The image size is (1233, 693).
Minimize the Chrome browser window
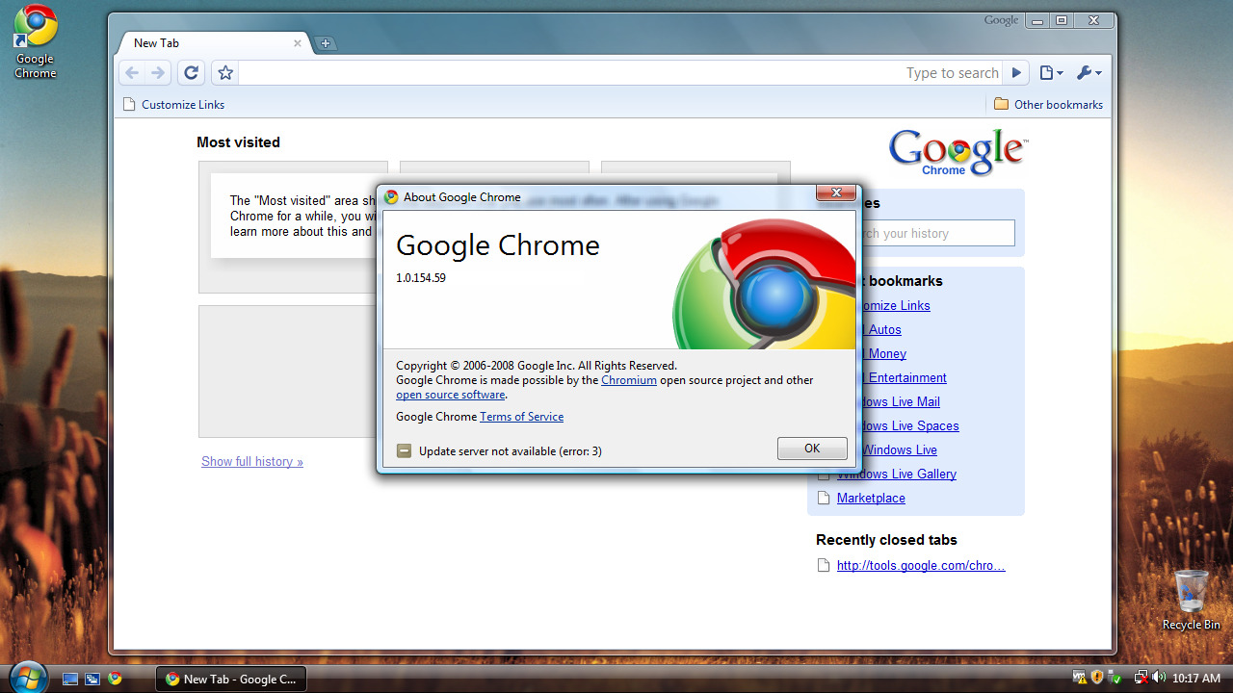(1037, 20)
